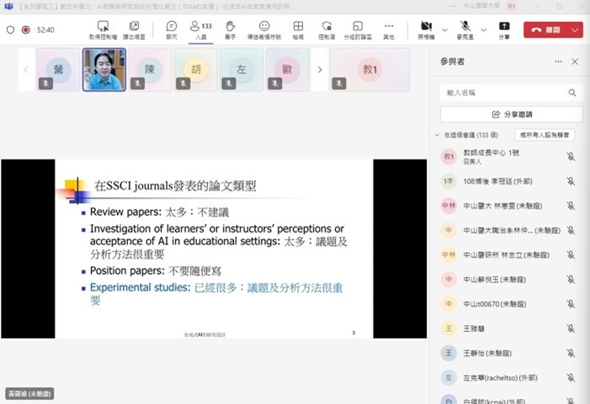
Task: Open the 其他 more actions menu
Action: (388, 29)
